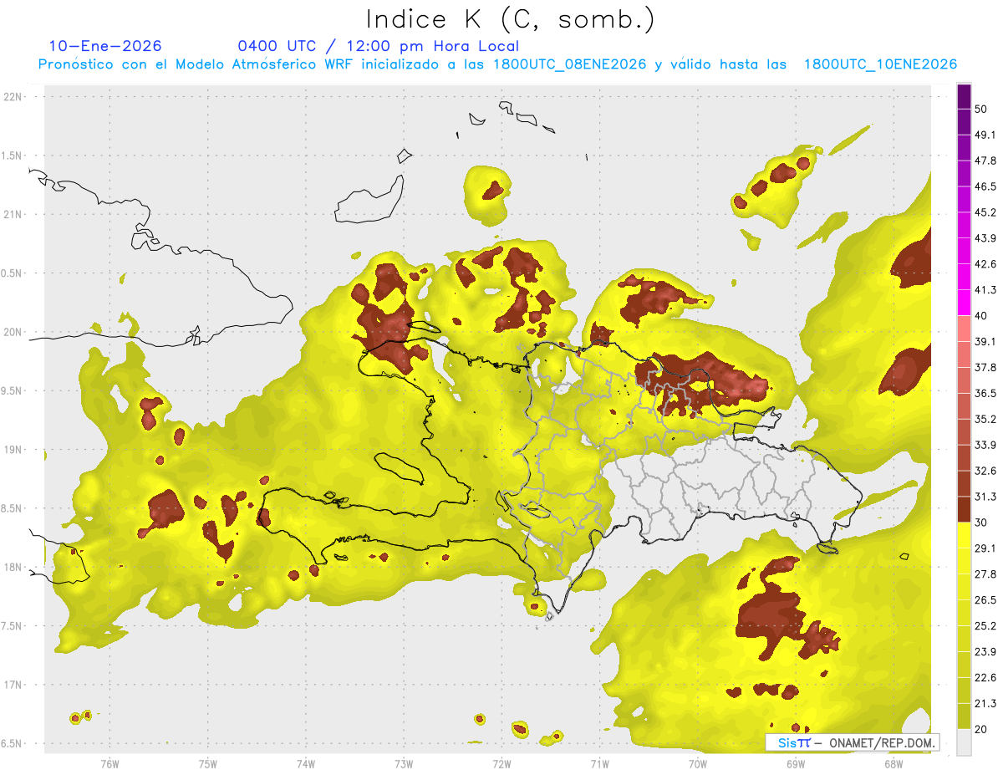Screen dimensions: 1003x775
Task: Click the "21.3" color scale label
Action: click(986, 703)
